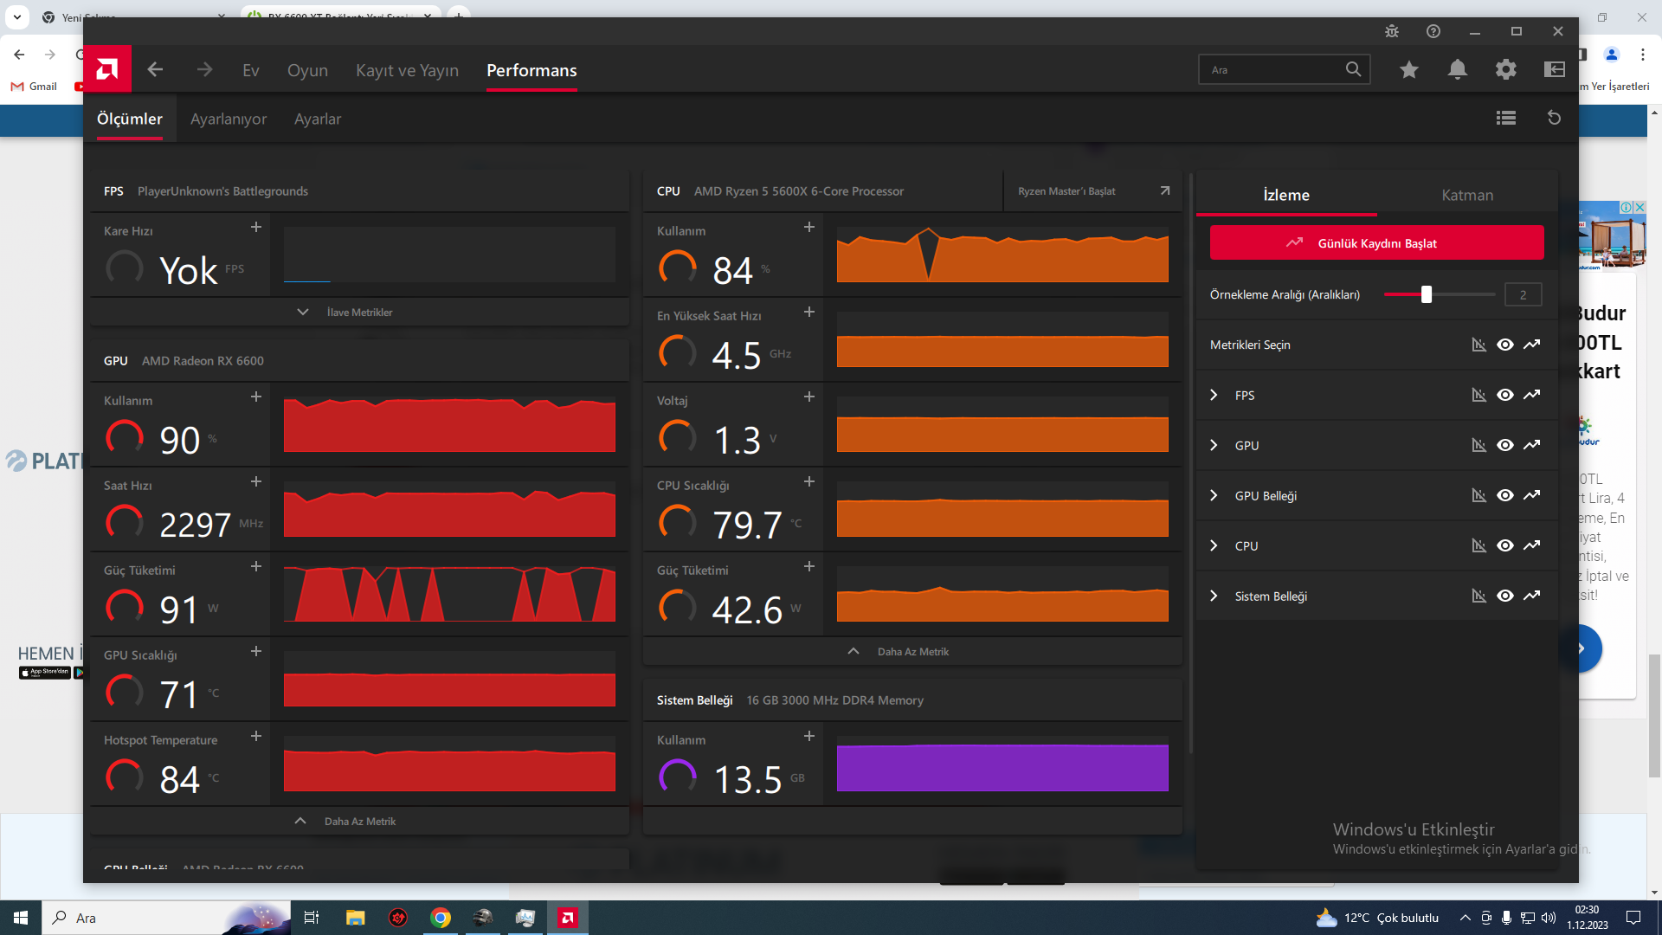Viewport: 1662px width, 935px height.
Task: Open the settings gear icon
Action: click(1506, 69)
